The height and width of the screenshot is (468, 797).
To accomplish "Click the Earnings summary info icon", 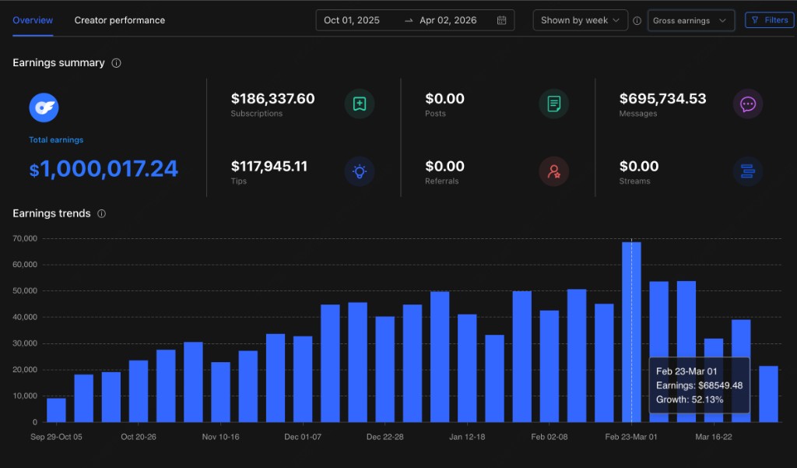I will pos(116,63).
